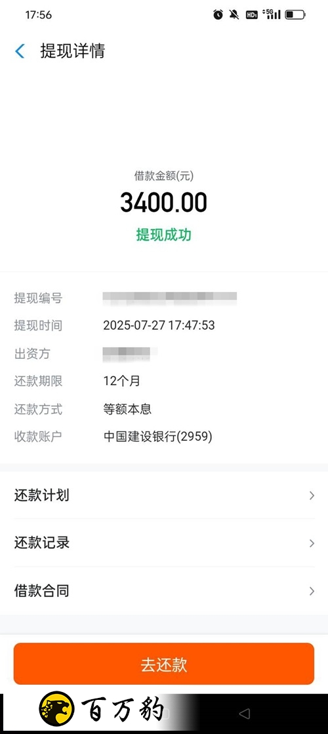Expand the 借款合同 chevron
The image size is (328, 734).
point(312,591)
